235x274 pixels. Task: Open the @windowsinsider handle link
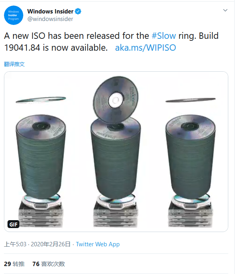(50, 19)
